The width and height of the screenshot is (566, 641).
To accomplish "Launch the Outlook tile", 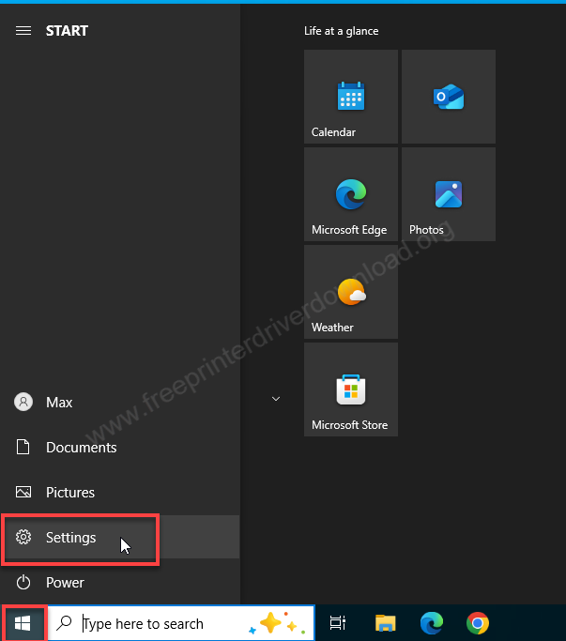I will tap(448, 97).
